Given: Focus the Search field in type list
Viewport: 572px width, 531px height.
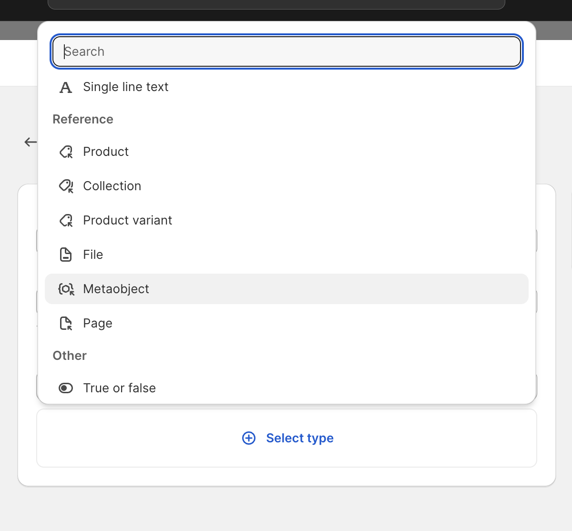Looking at the screenshot, I should click(287, 51).
